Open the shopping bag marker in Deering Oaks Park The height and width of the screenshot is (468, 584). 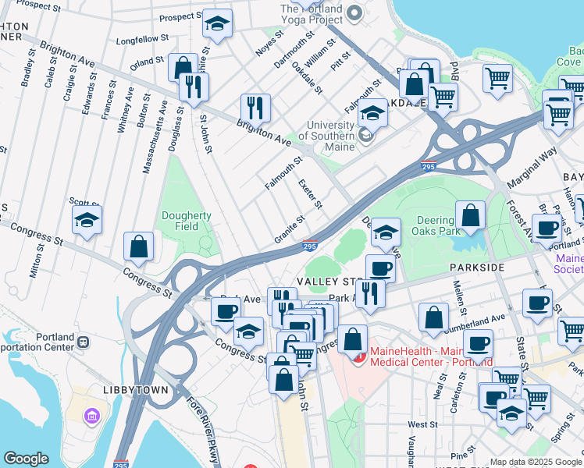pyautogui.click(x=471, y=216)
